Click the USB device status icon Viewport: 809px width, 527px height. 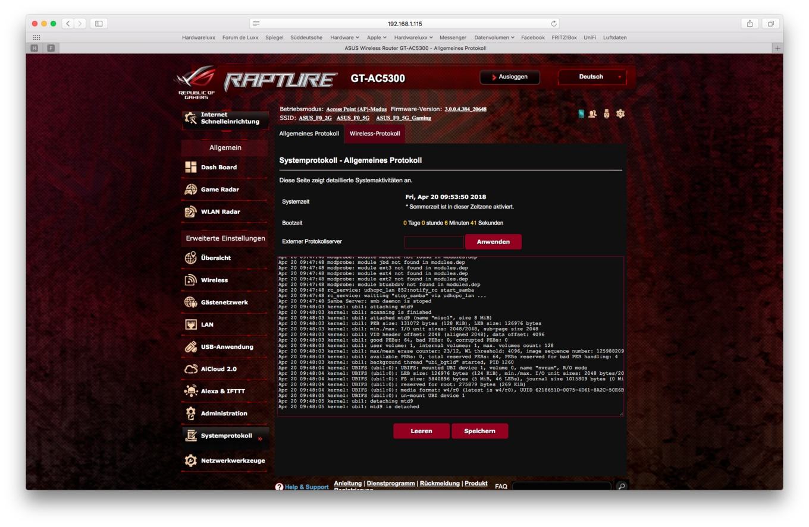click(607, 113)
